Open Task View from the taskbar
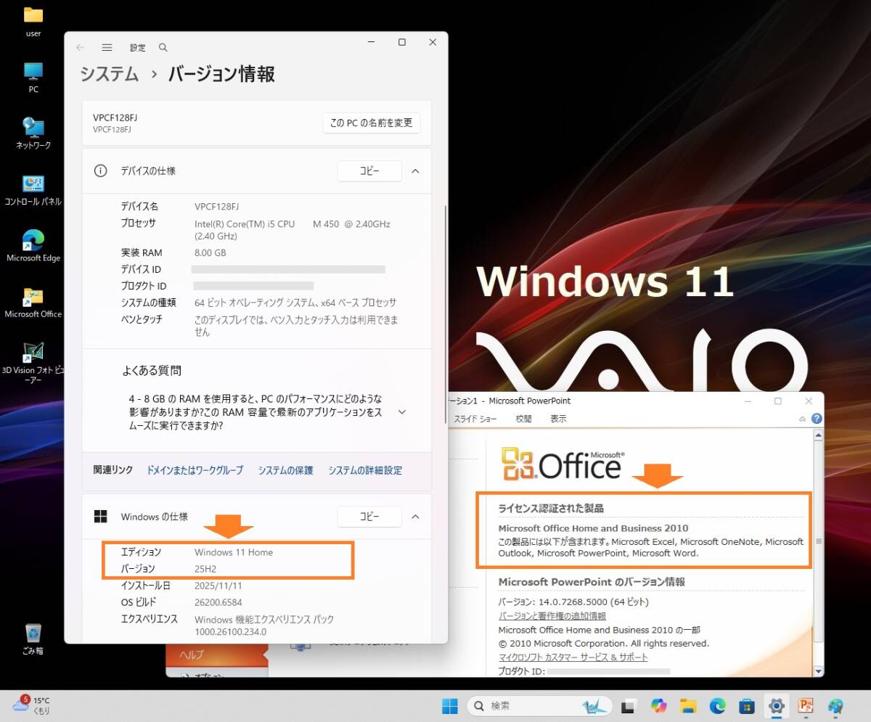 [x=629, y=705]
